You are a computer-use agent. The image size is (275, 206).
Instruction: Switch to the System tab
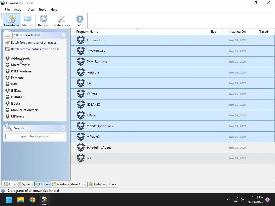25,184
